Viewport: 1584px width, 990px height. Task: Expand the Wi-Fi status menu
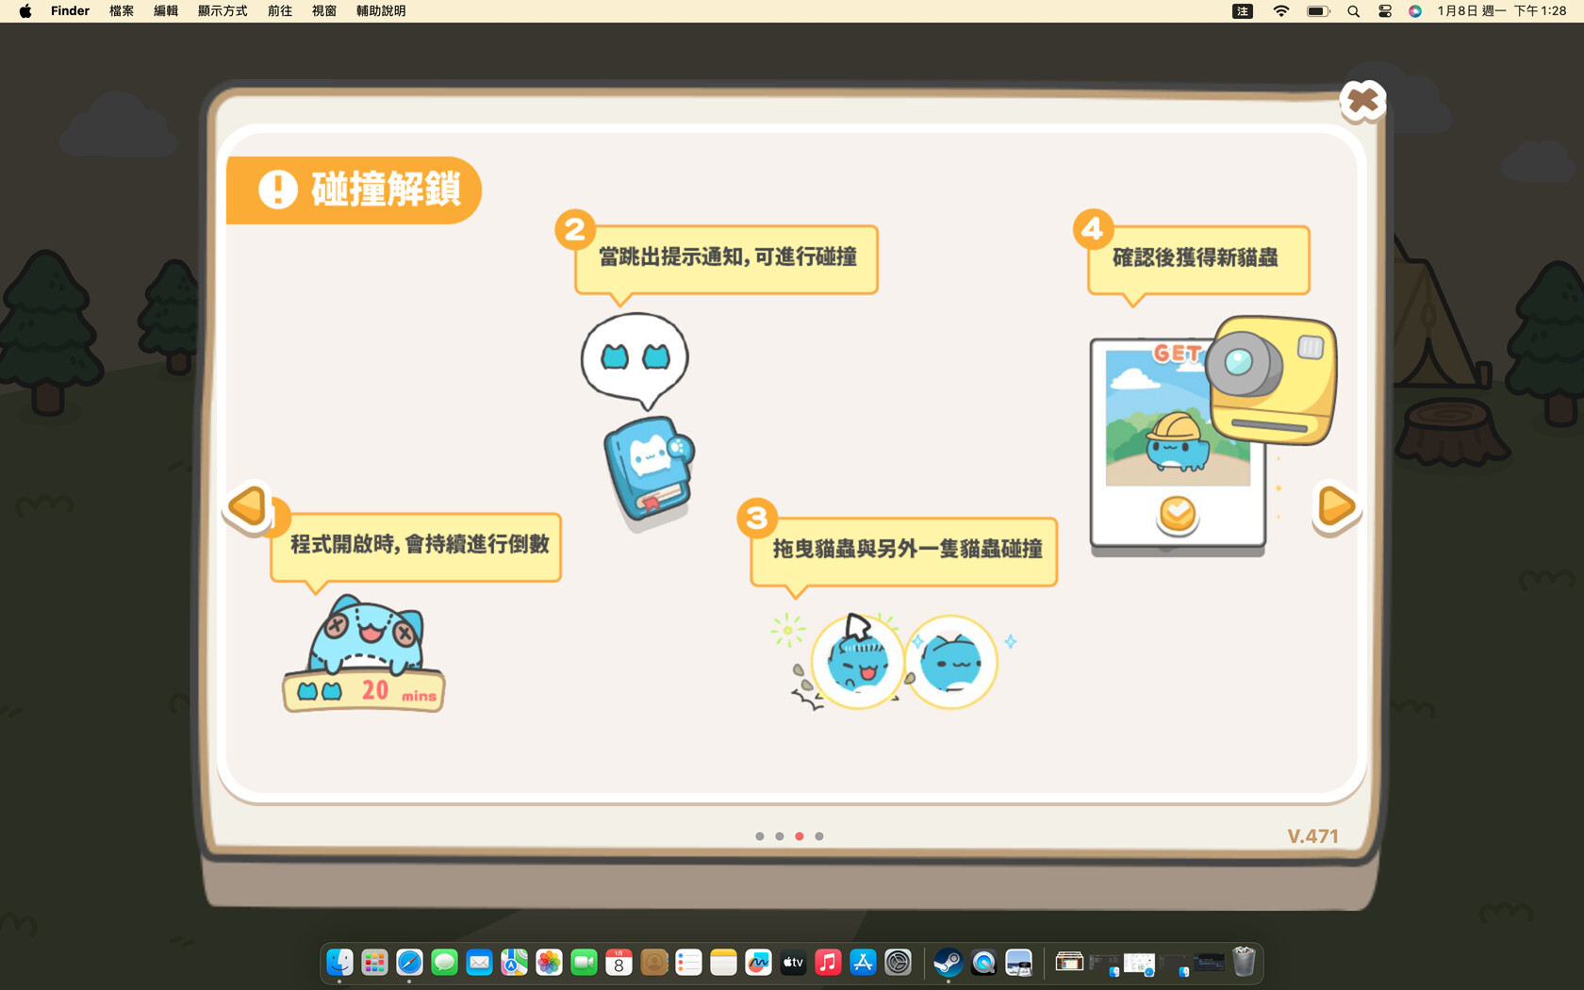pos(1280,11)
